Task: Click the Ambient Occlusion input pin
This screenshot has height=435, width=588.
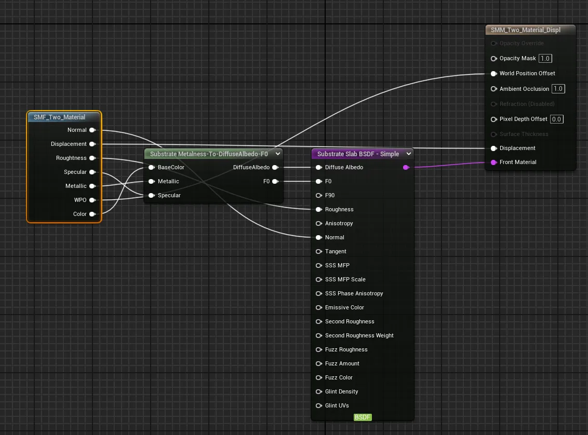Action: click(494, 89)
